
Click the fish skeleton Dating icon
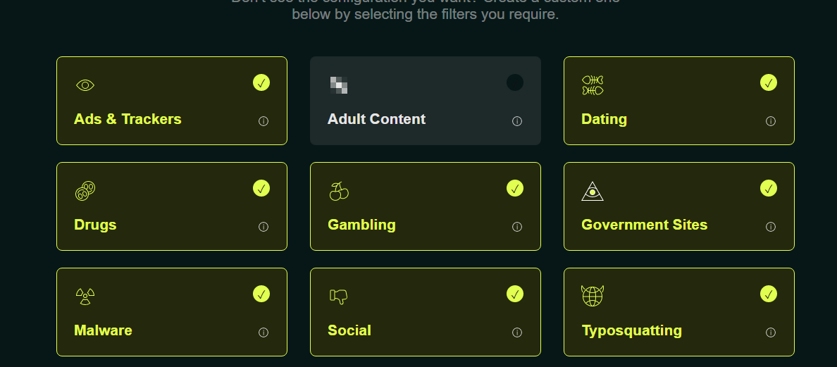click(593, 85)
